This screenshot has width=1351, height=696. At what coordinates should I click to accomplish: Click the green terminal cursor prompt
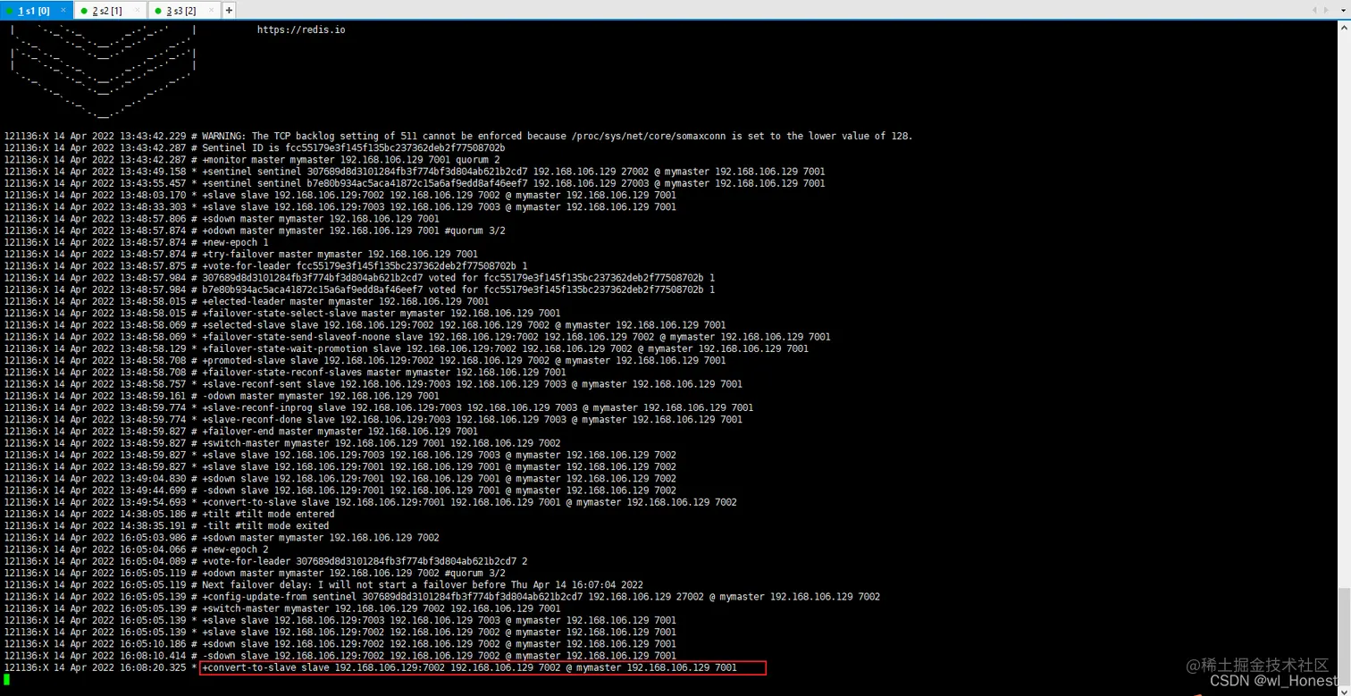[x=6, y=679]
